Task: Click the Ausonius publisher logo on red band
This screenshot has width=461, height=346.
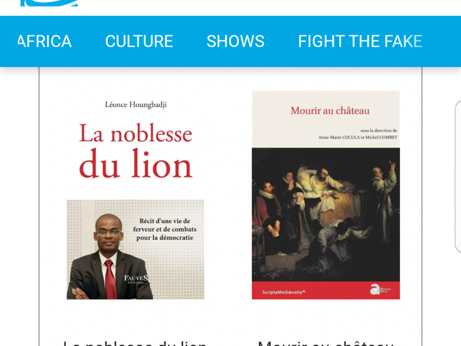Action: (380, 289)
